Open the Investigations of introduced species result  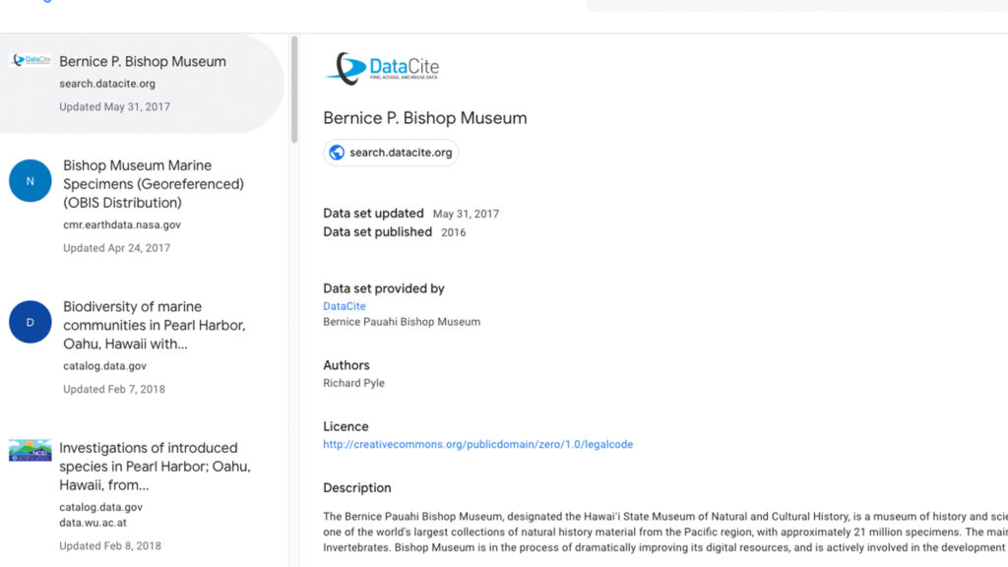pyautogui.click(x=155, y=466)
